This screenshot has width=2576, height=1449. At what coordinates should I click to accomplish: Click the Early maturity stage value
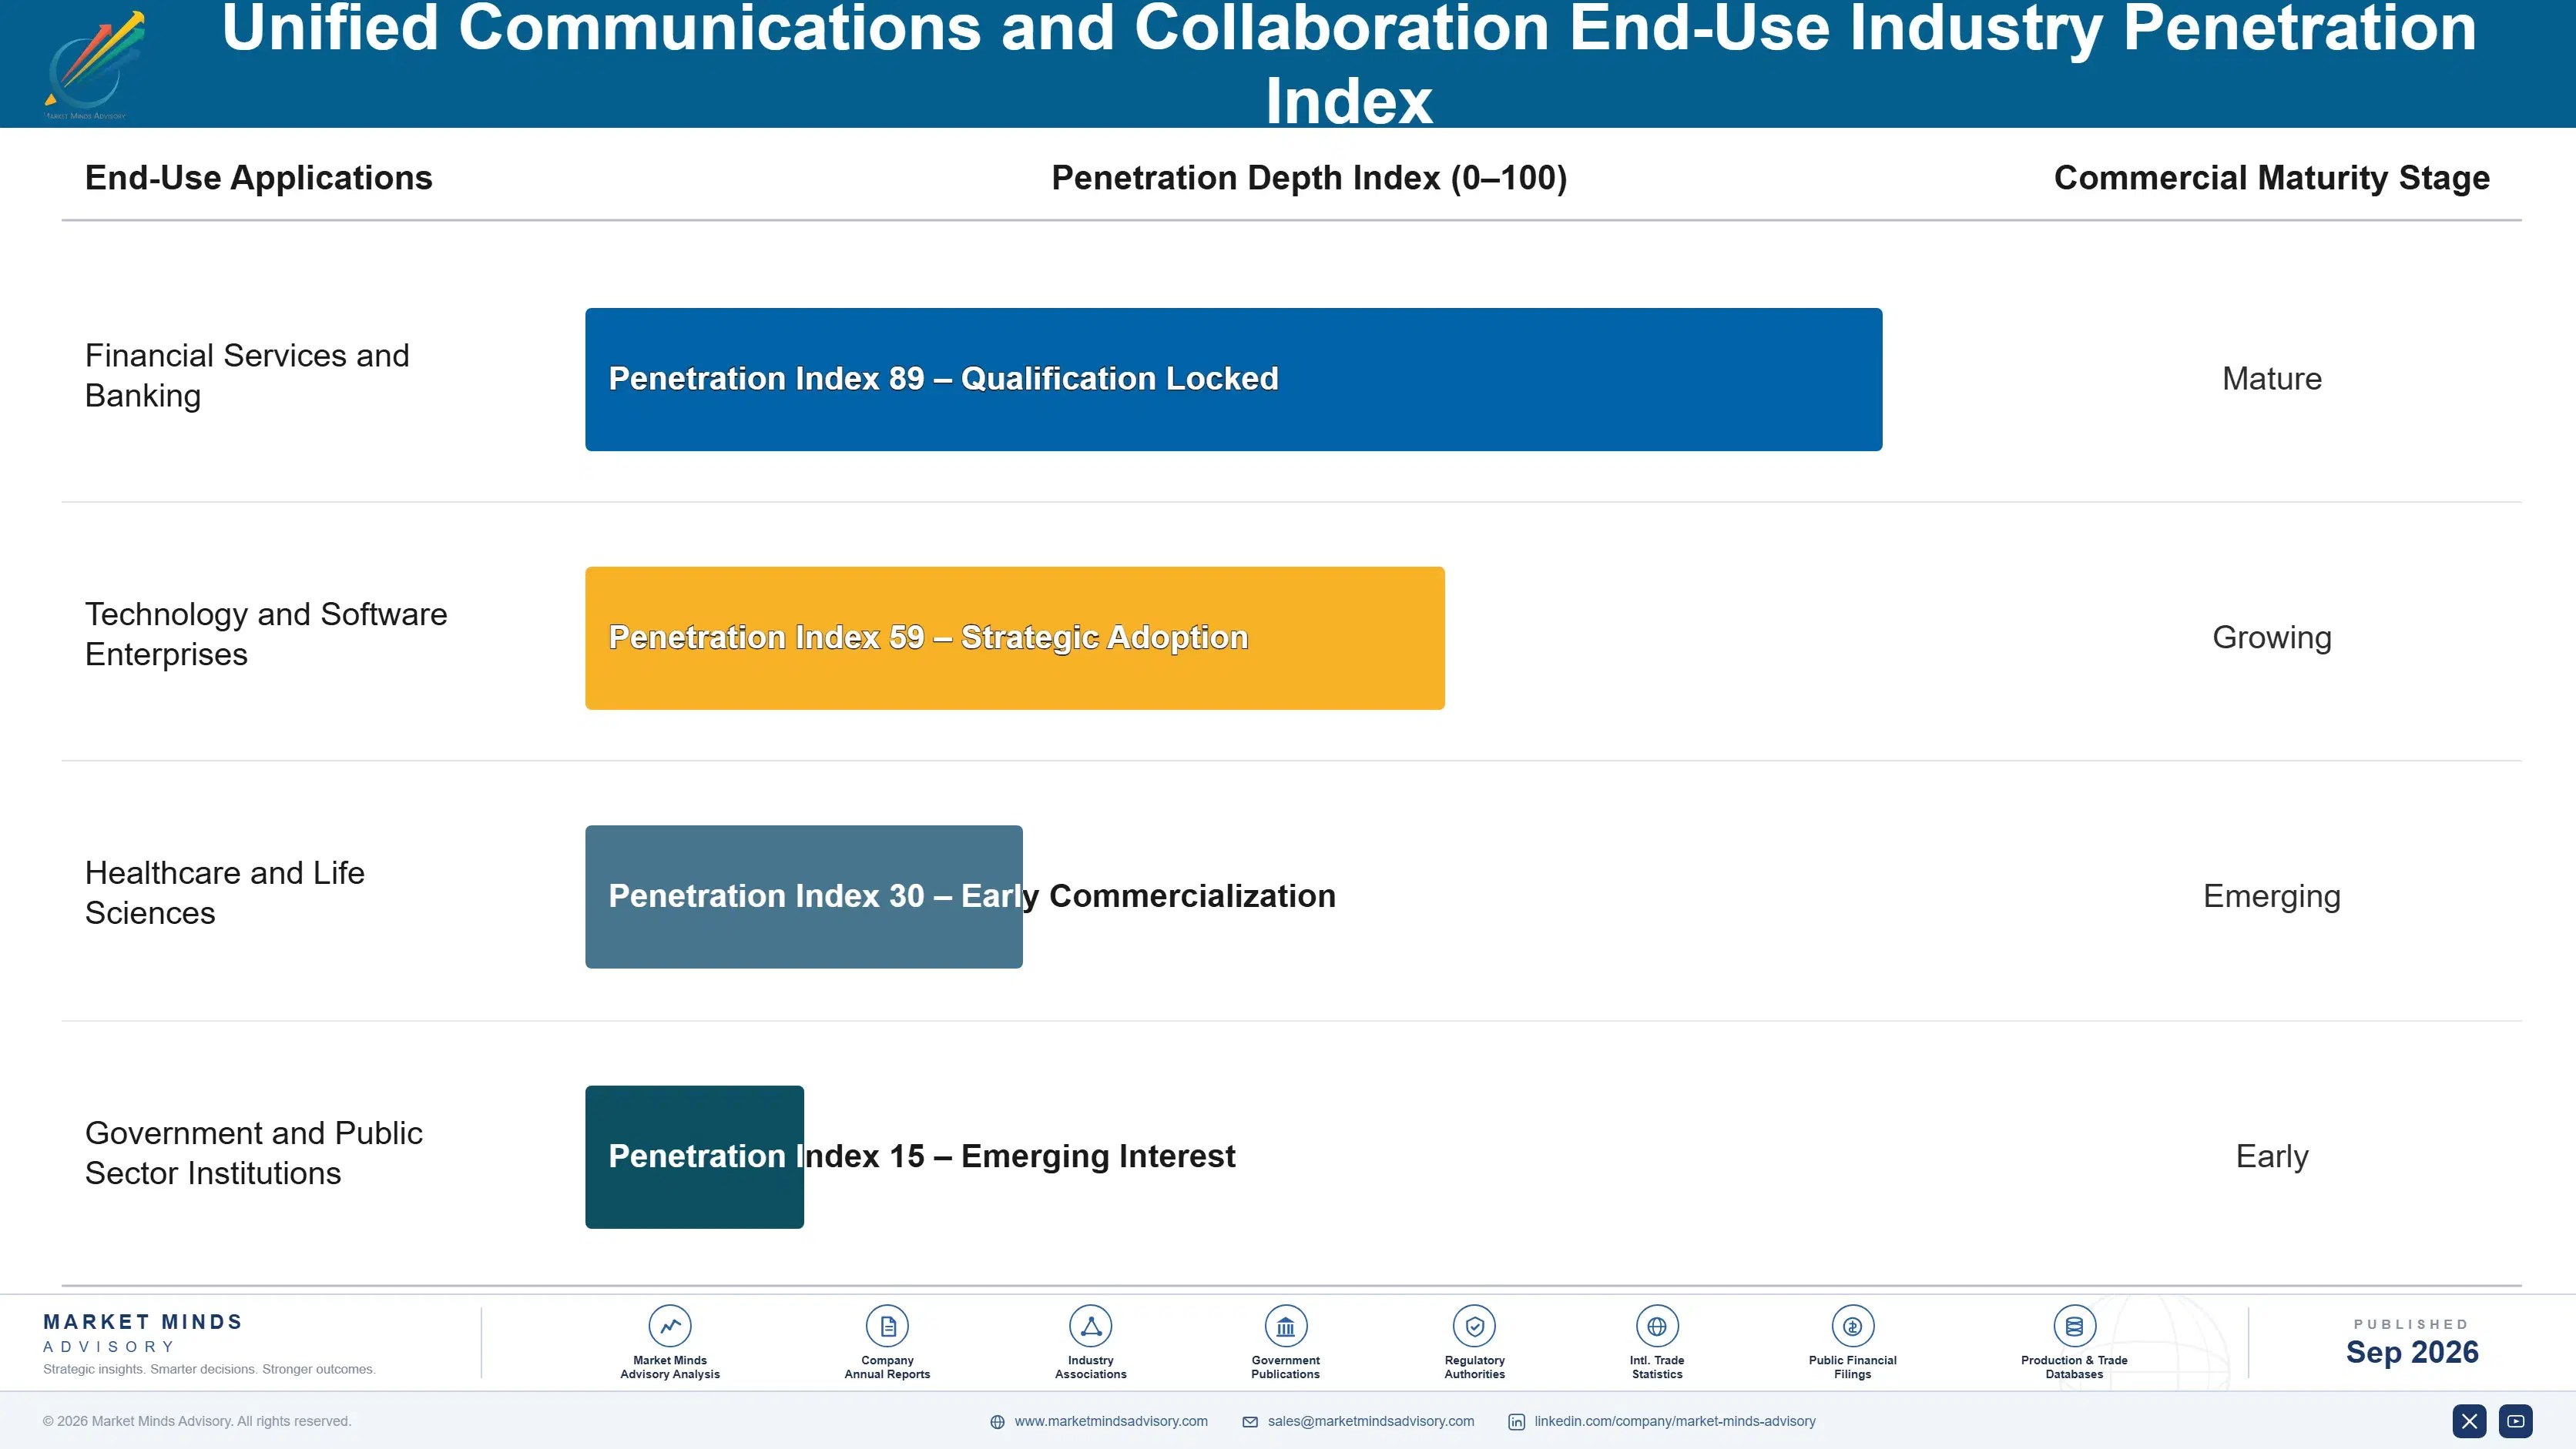(2271, 1156)
